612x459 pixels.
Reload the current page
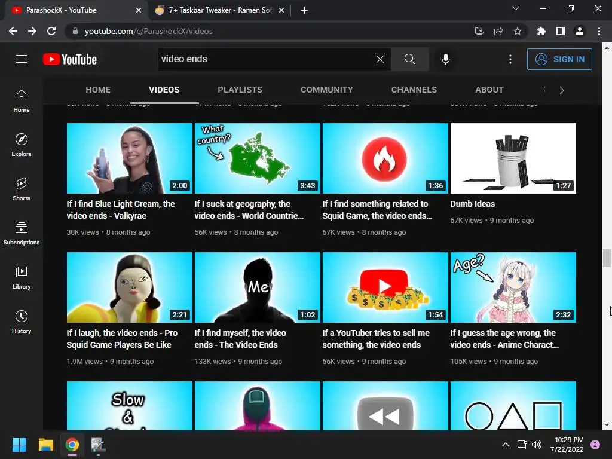point(51,31)
